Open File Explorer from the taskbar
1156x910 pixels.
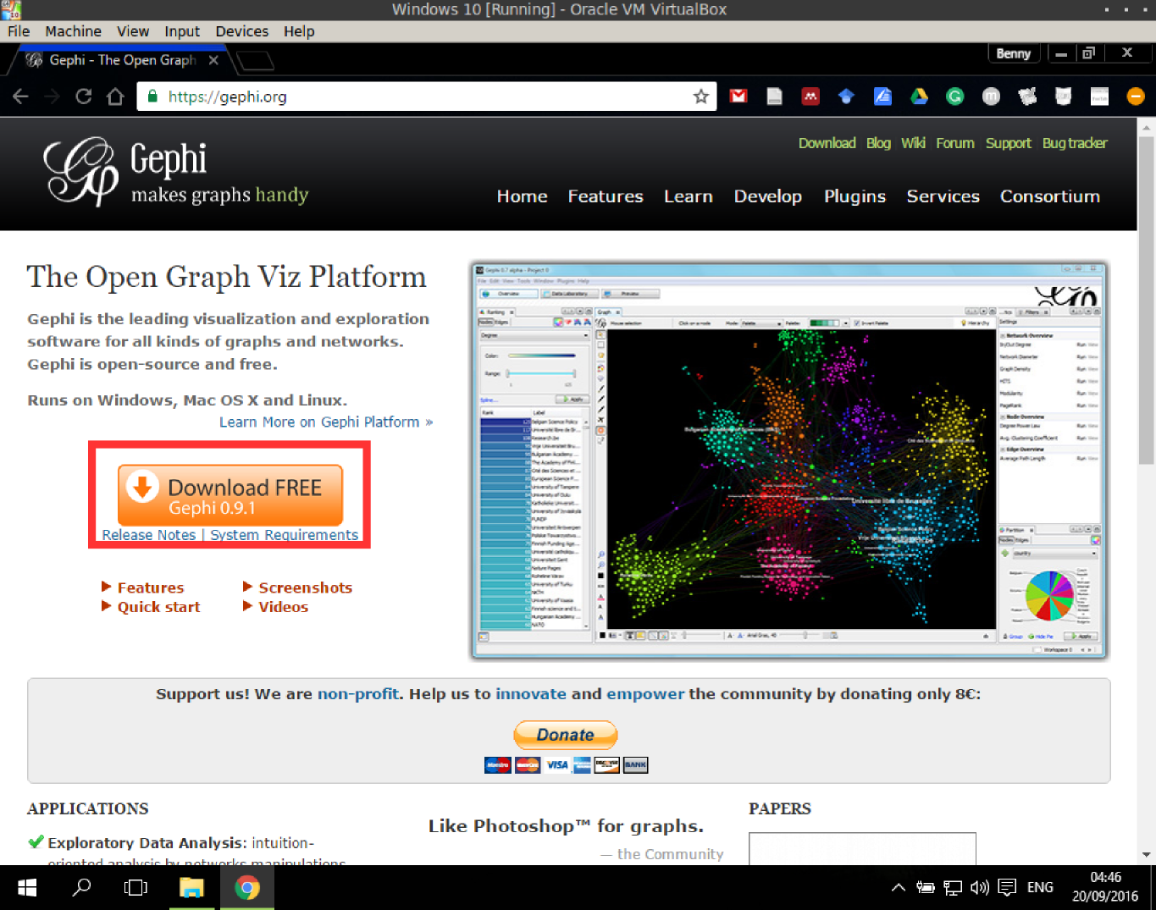[191, 887]
